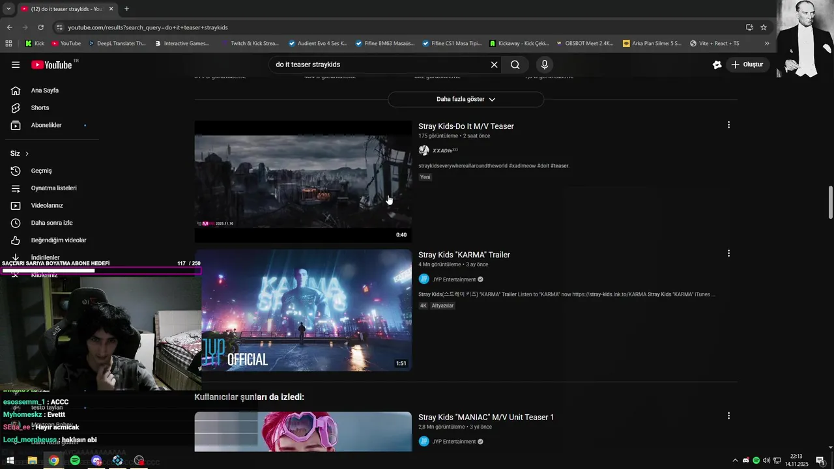This screenshot has height=469, width=834.
Task: Click the page vertical scrollbar thumb
Action: 830,203
